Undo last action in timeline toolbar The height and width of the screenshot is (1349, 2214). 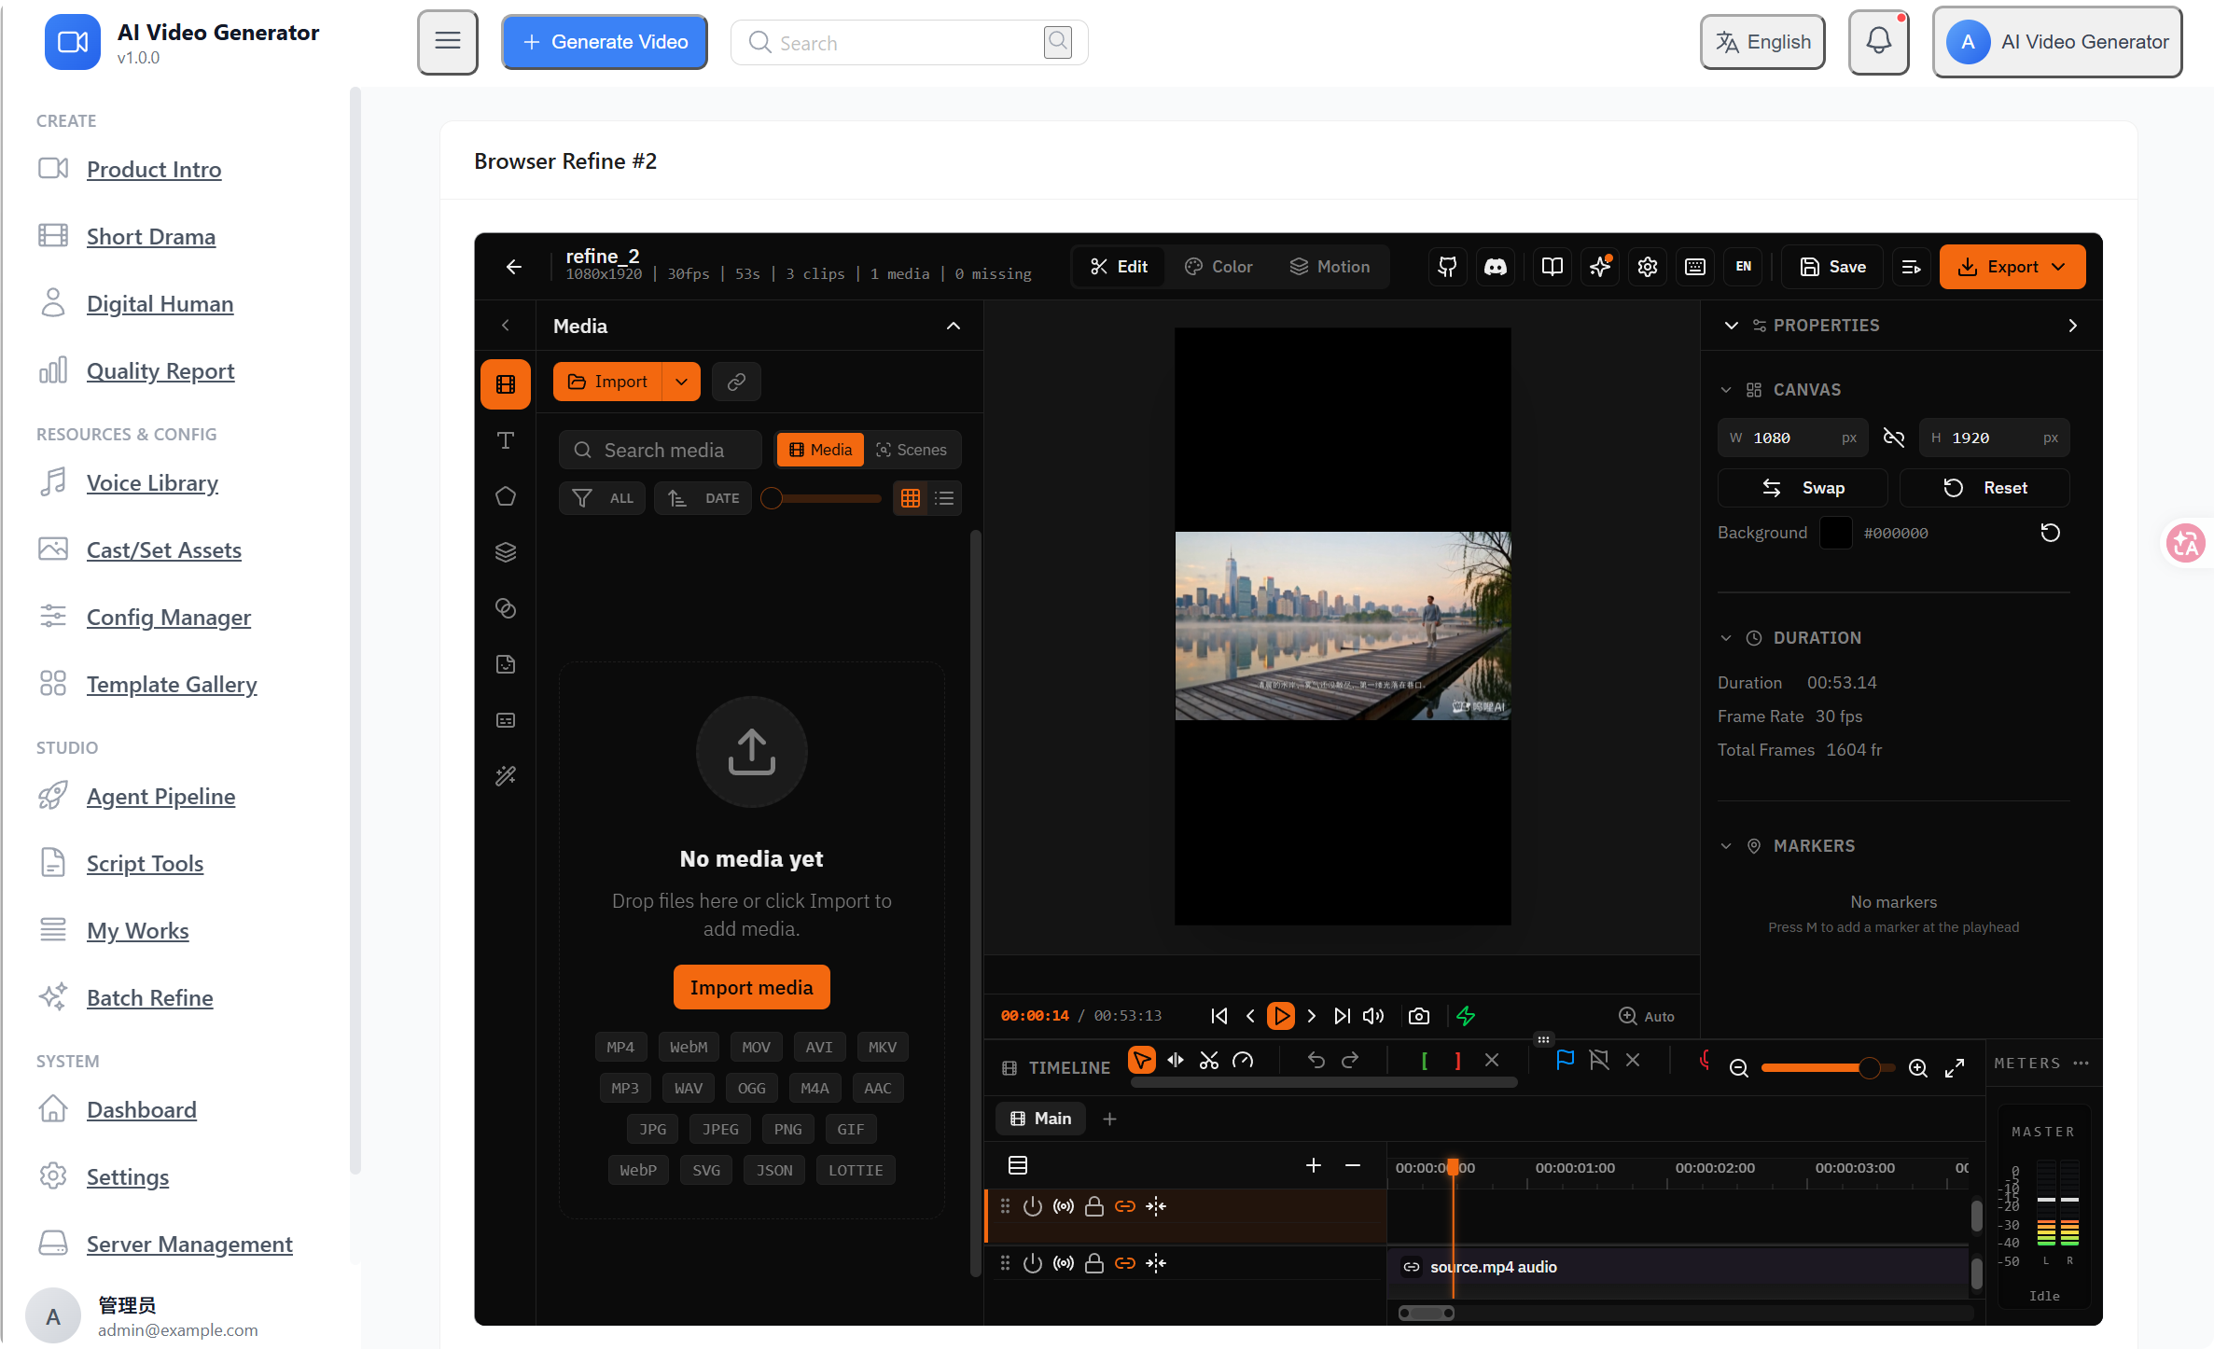(x=1316, y=1061)
